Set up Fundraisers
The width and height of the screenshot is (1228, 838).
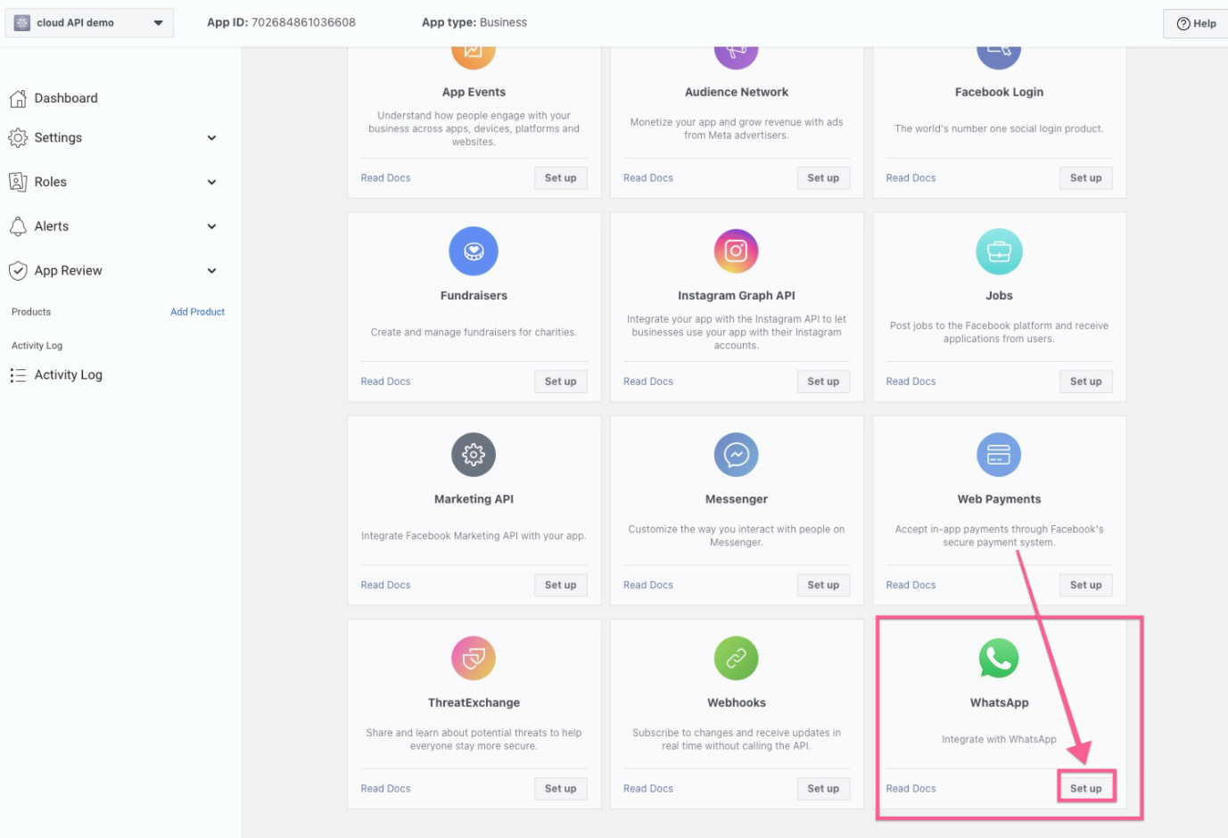(560, 382)
